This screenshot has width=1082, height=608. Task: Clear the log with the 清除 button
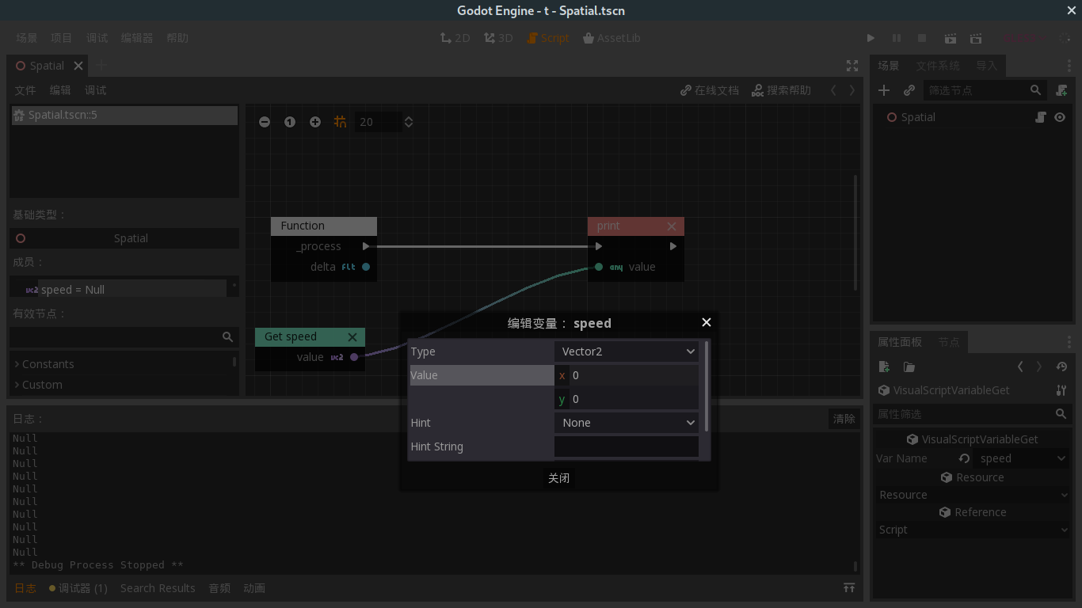coord(844,418)
